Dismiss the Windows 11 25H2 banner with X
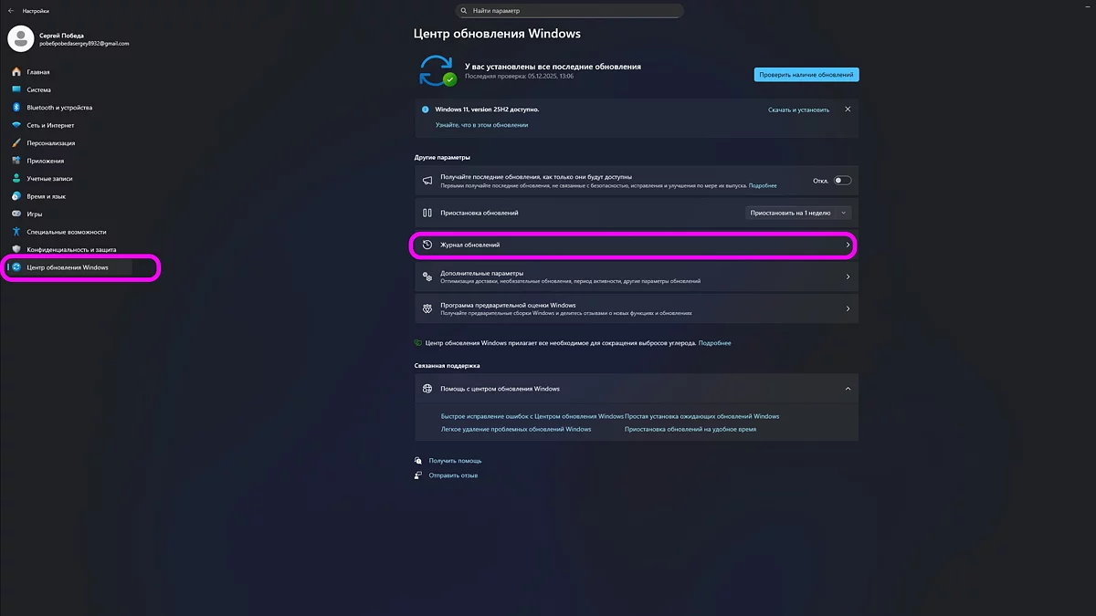The image size is (1096, 616). click(x=847, y=108)
